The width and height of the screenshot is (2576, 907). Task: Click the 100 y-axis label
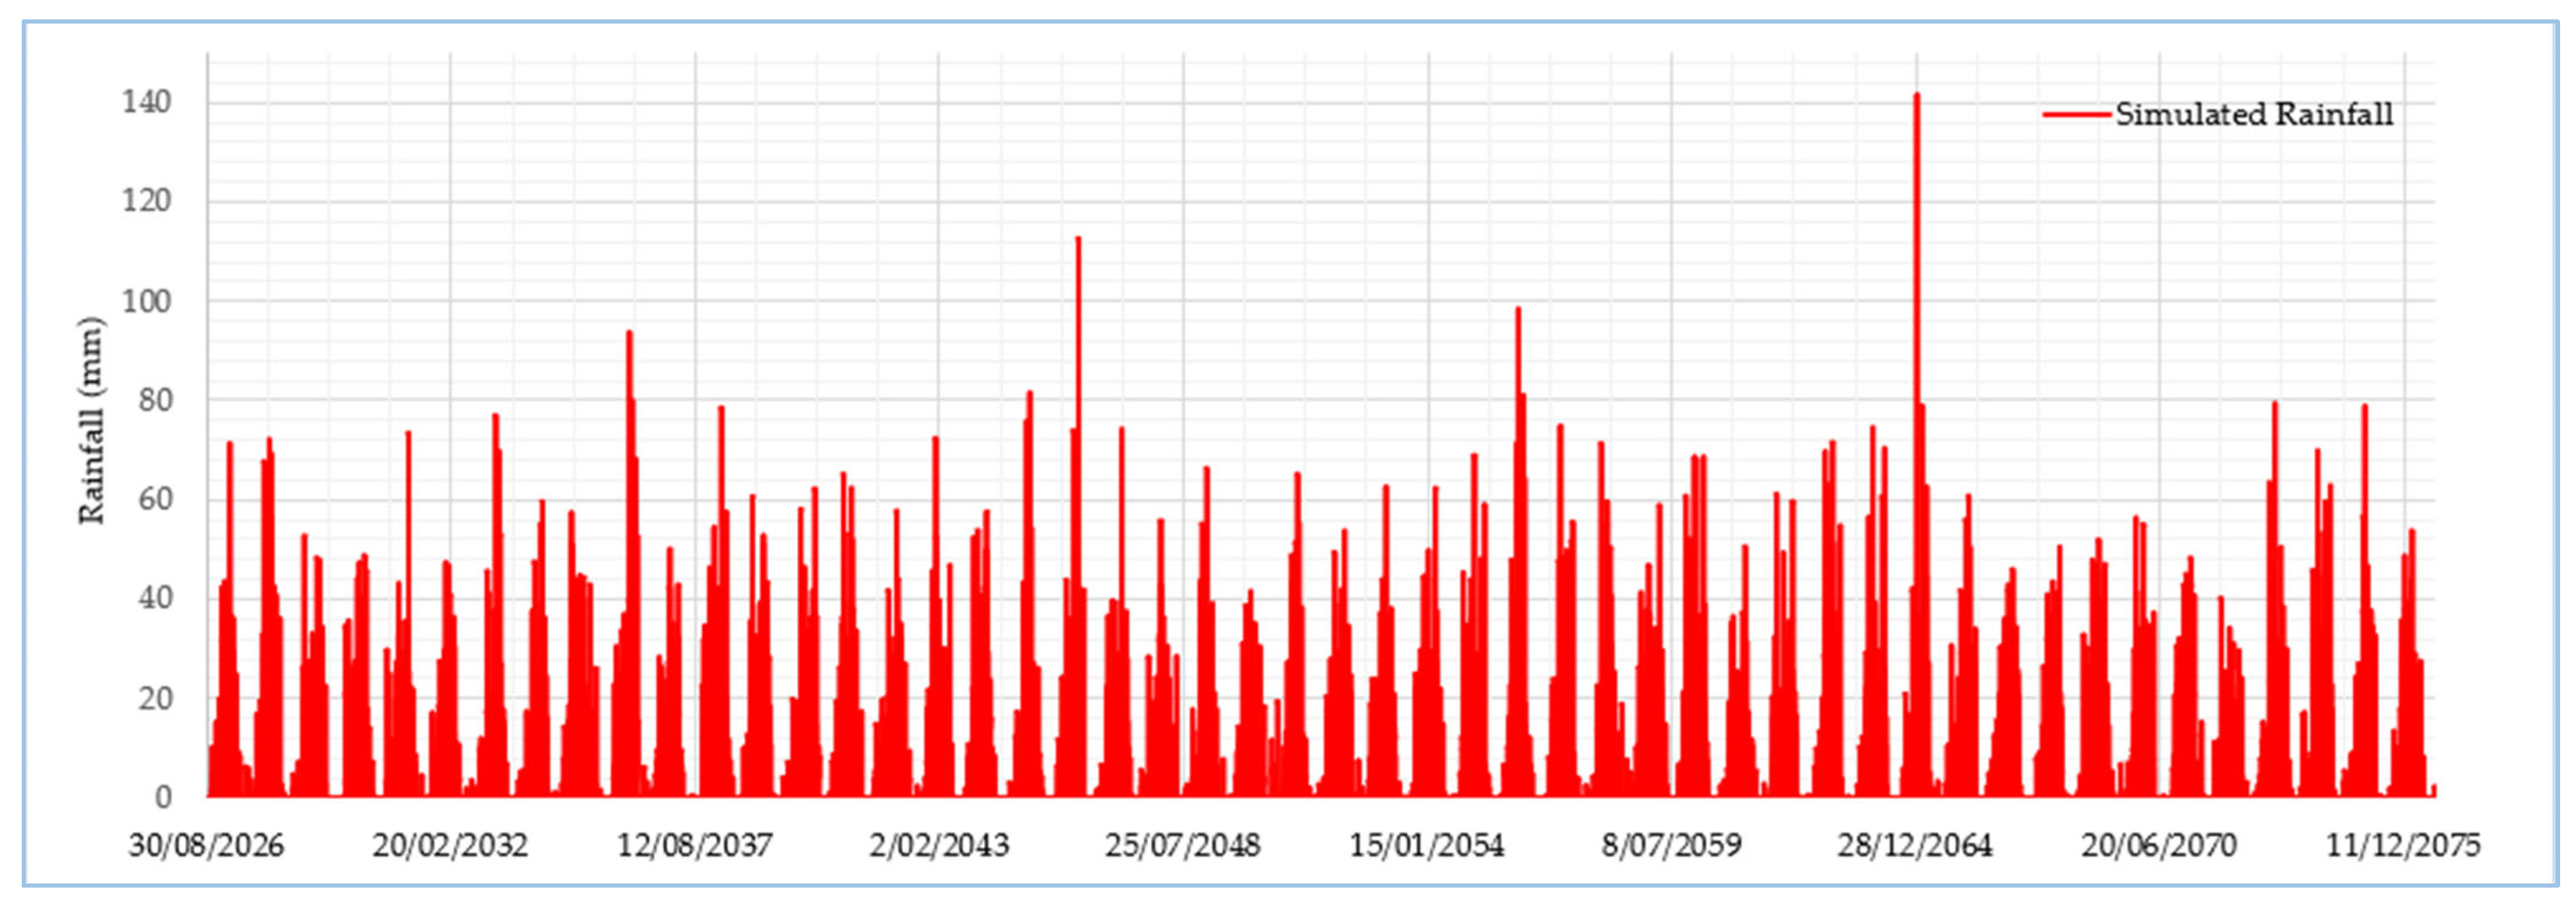coord(146,301)
